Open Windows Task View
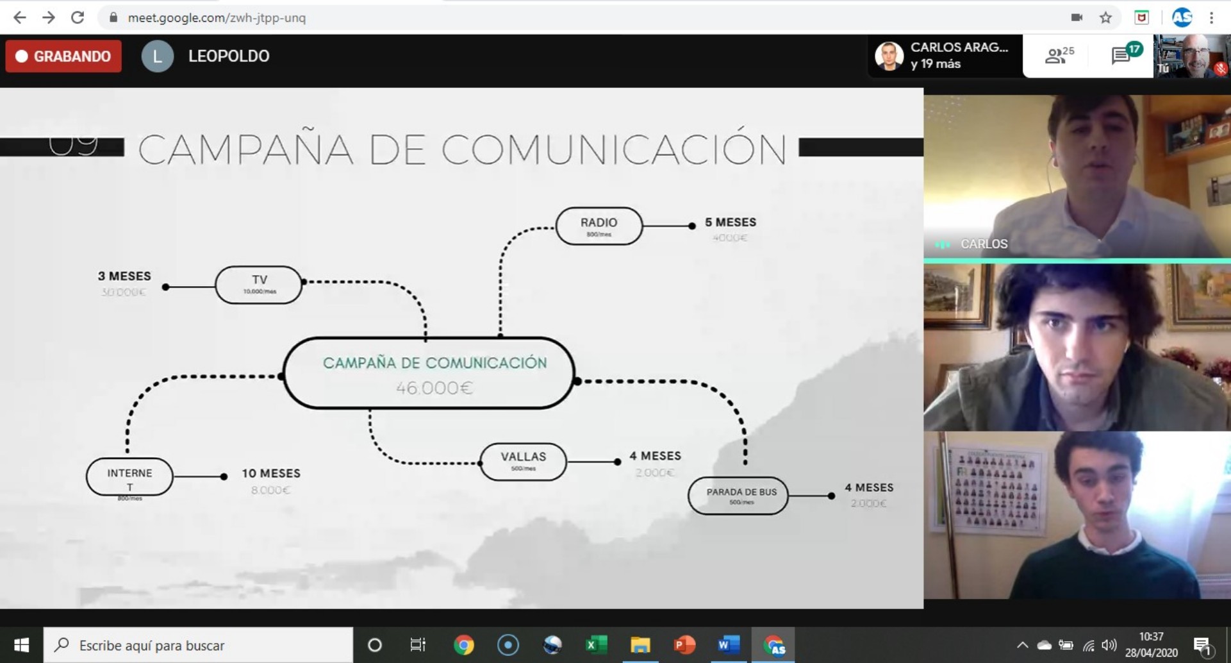 [418, 645]
